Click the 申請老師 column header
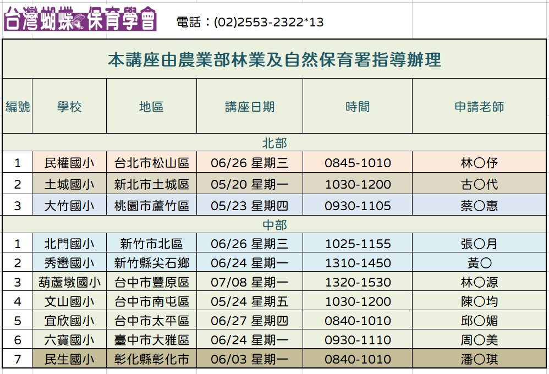This screenshot has height=374, width=549. coord(479,107)
